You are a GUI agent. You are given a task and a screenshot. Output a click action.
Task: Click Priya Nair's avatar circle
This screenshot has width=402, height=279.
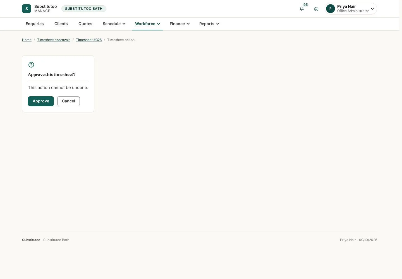(x=331, y=9)
